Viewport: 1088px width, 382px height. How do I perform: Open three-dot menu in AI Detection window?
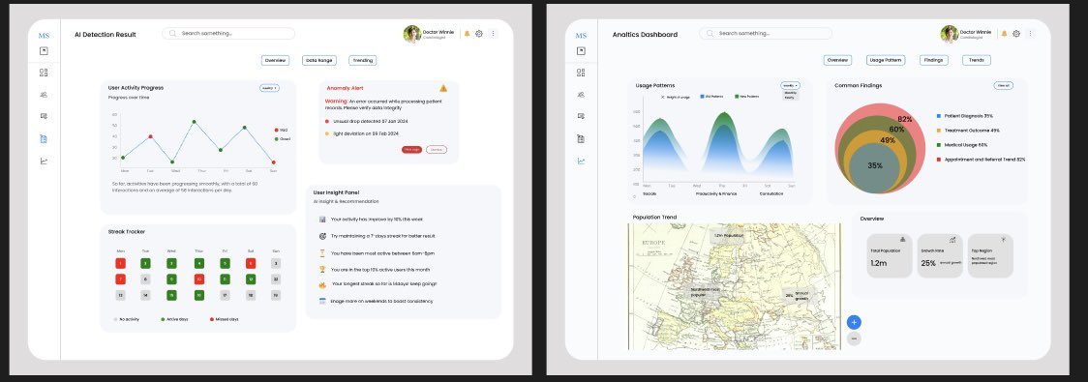(494, 33)
